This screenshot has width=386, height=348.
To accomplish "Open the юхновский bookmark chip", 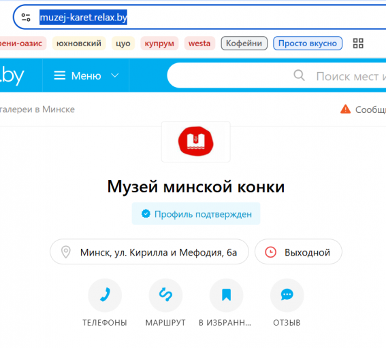I will click(79, 43).
